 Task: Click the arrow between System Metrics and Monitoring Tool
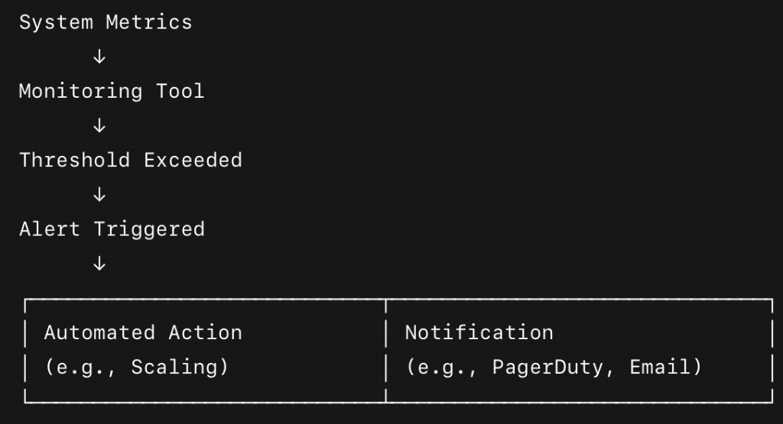click(x=99, y=57)
